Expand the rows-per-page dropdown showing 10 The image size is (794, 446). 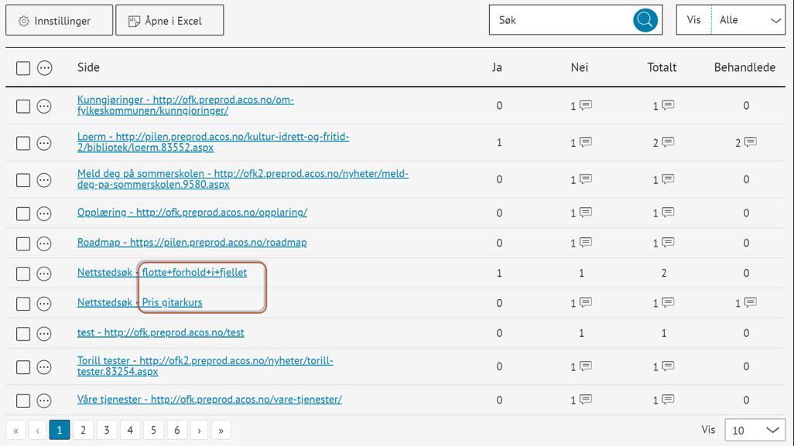[x=755, y=430]
